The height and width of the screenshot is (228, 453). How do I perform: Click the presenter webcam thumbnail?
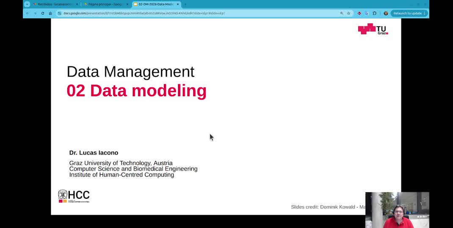click(397, 210)
